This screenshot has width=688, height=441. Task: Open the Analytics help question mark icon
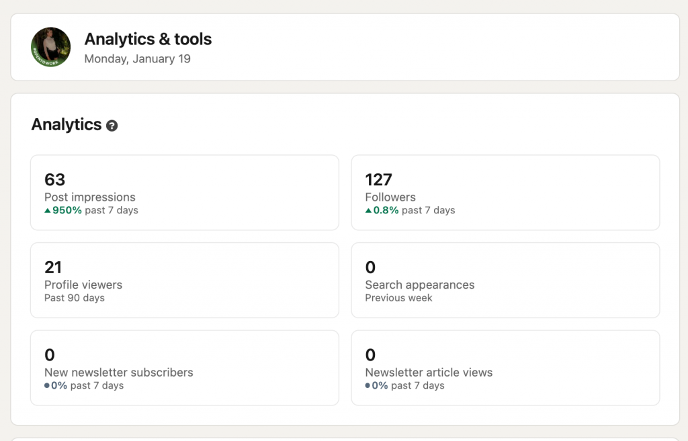[x=112, y=125]
